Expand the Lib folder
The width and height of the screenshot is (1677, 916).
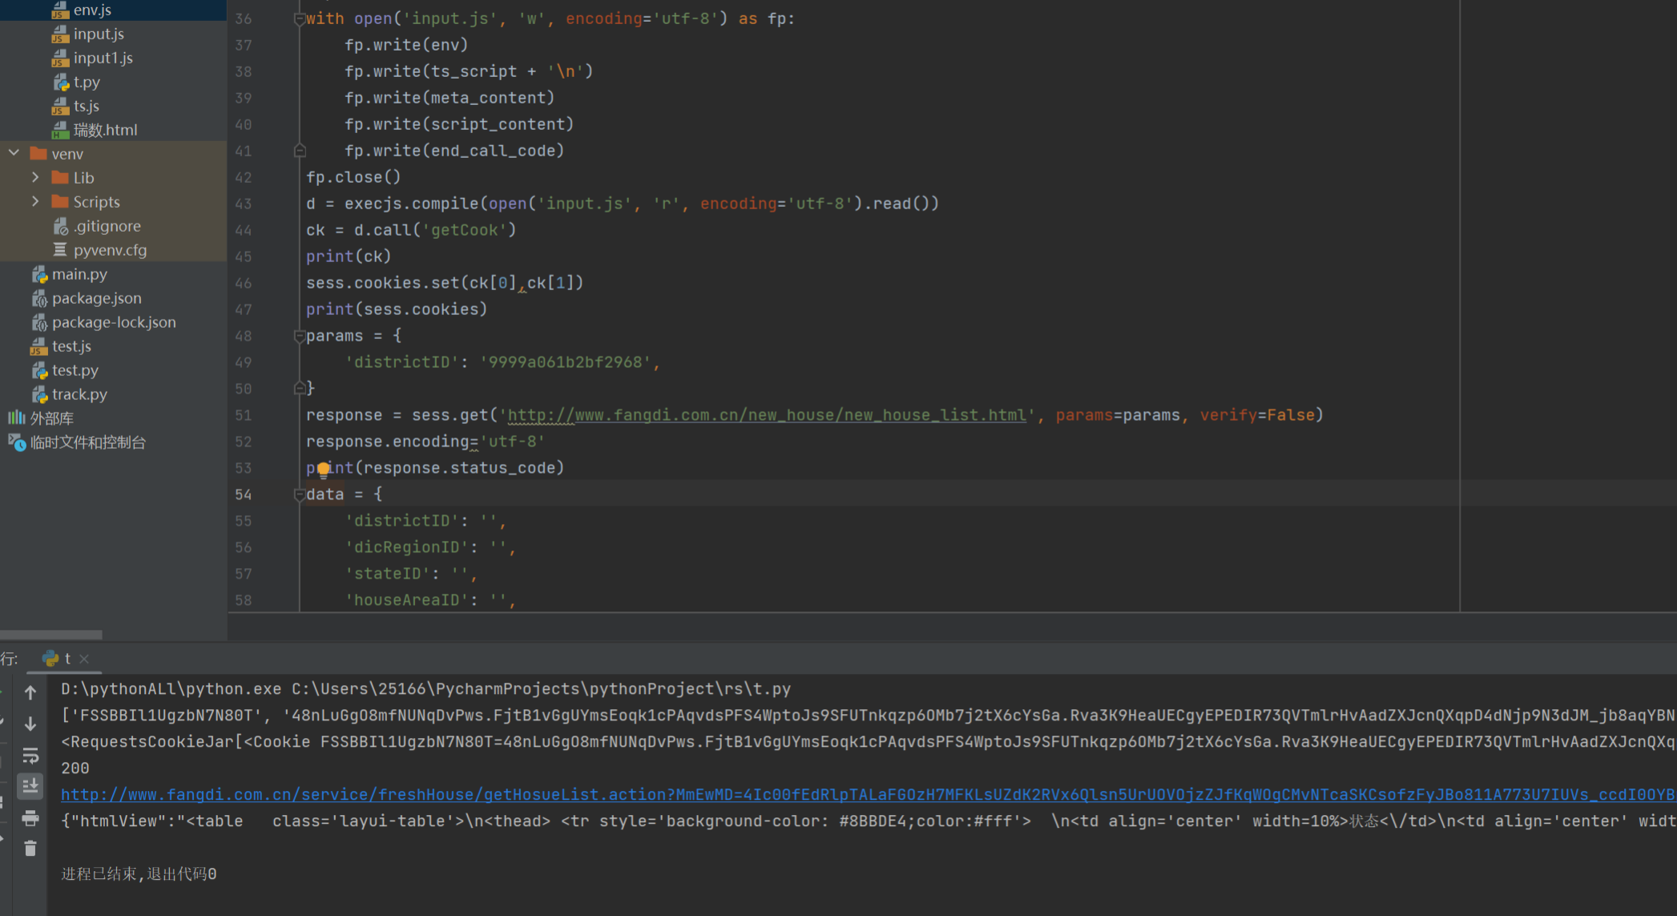[x=35, y=177]
